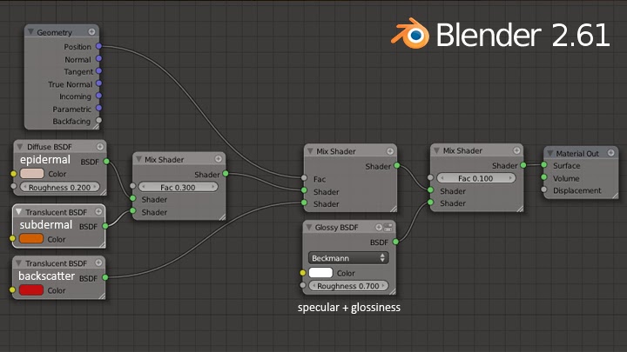Collapse the Fac 0.100 Mix Shader triangle

tap(436, 150)
